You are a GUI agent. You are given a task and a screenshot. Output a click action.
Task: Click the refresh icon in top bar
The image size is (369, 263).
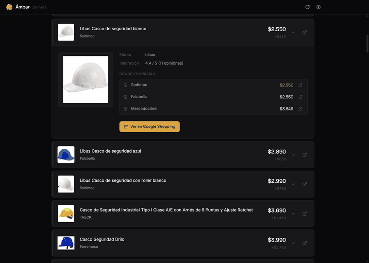307,7
